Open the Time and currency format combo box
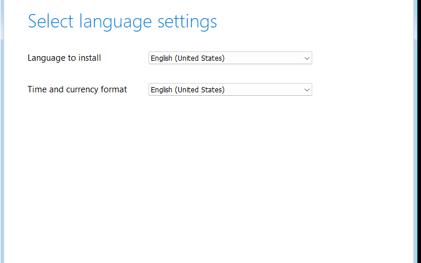This screenshot has height=263, width=421. click(x=230, y=90)
